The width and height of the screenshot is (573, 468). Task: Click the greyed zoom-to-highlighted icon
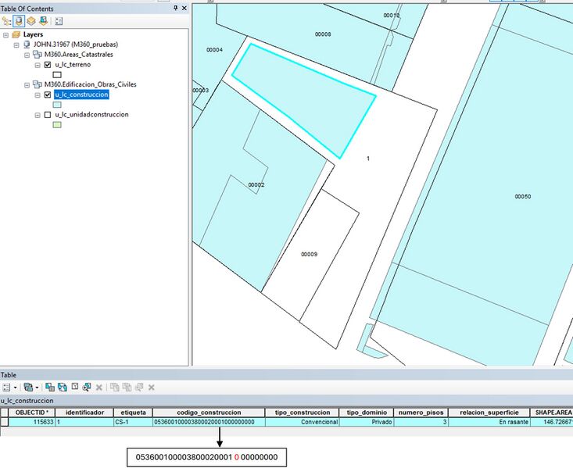point(139,388)
